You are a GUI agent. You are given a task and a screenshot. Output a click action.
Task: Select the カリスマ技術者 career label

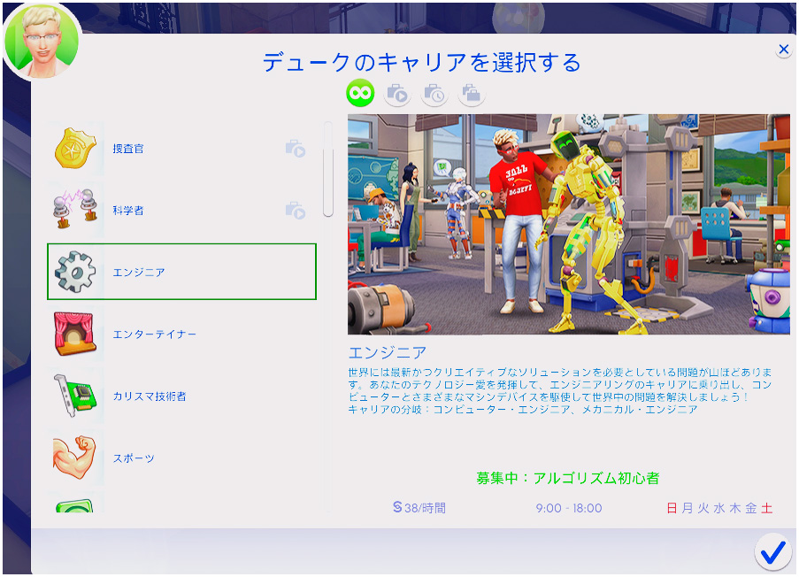[x=150, y=396]
